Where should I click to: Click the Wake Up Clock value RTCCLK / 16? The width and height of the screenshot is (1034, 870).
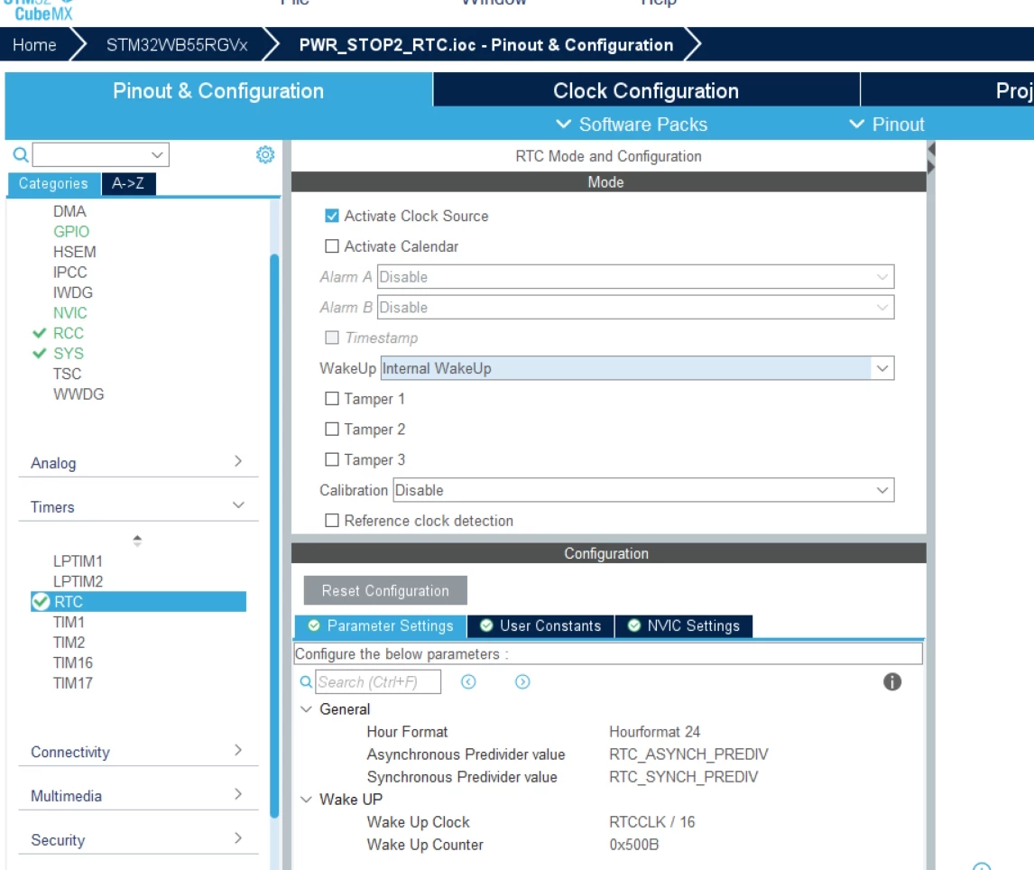[x=652, y=822]
